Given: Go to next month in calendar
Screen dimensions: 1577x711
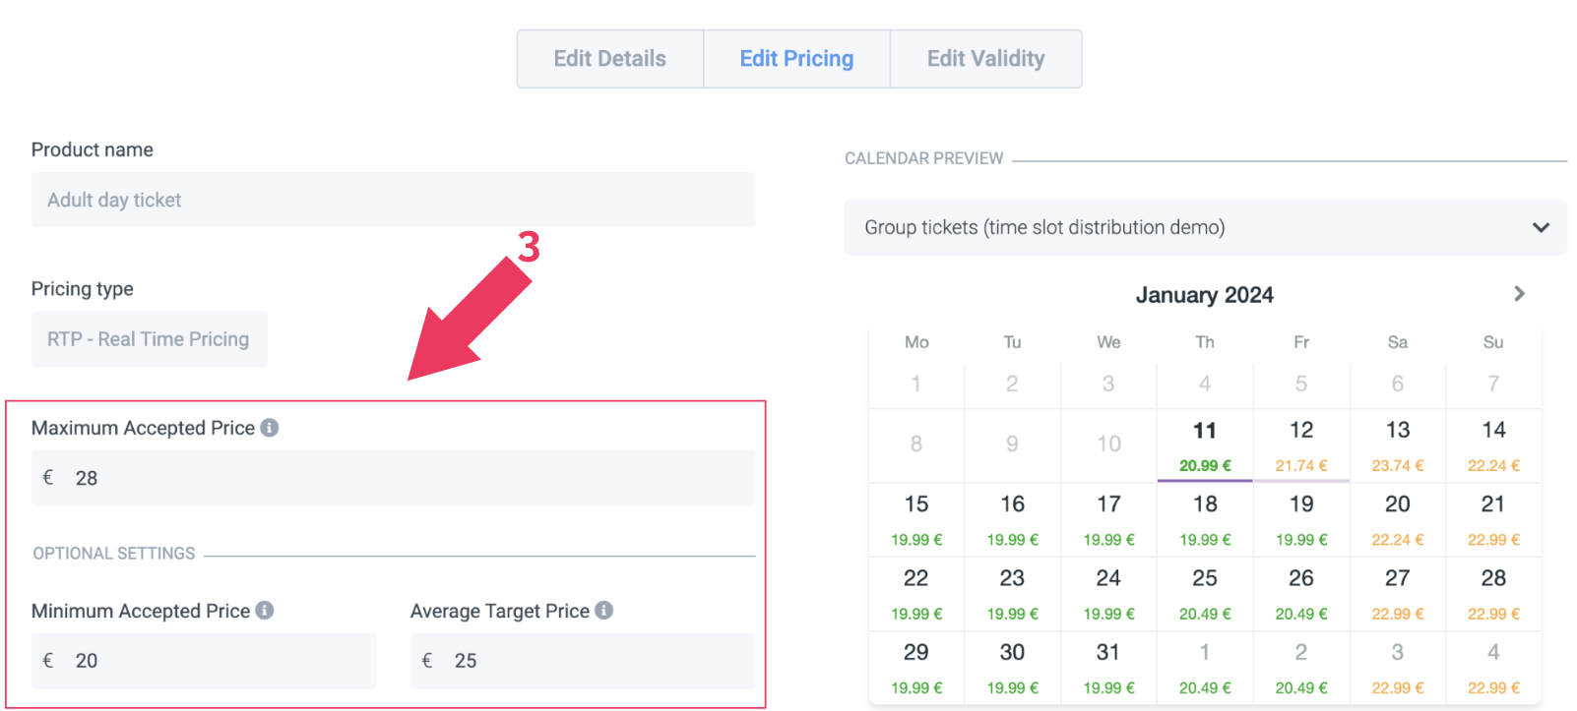Looking at the screenshot, I should [1519, 294].
